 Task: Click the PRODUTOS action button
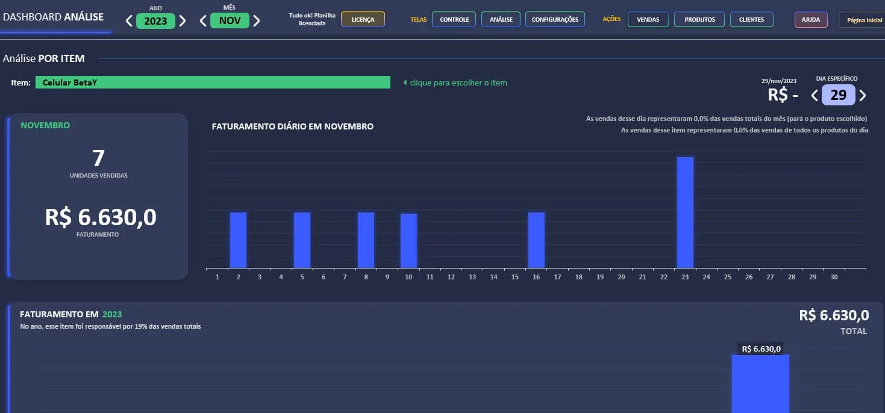699,19
